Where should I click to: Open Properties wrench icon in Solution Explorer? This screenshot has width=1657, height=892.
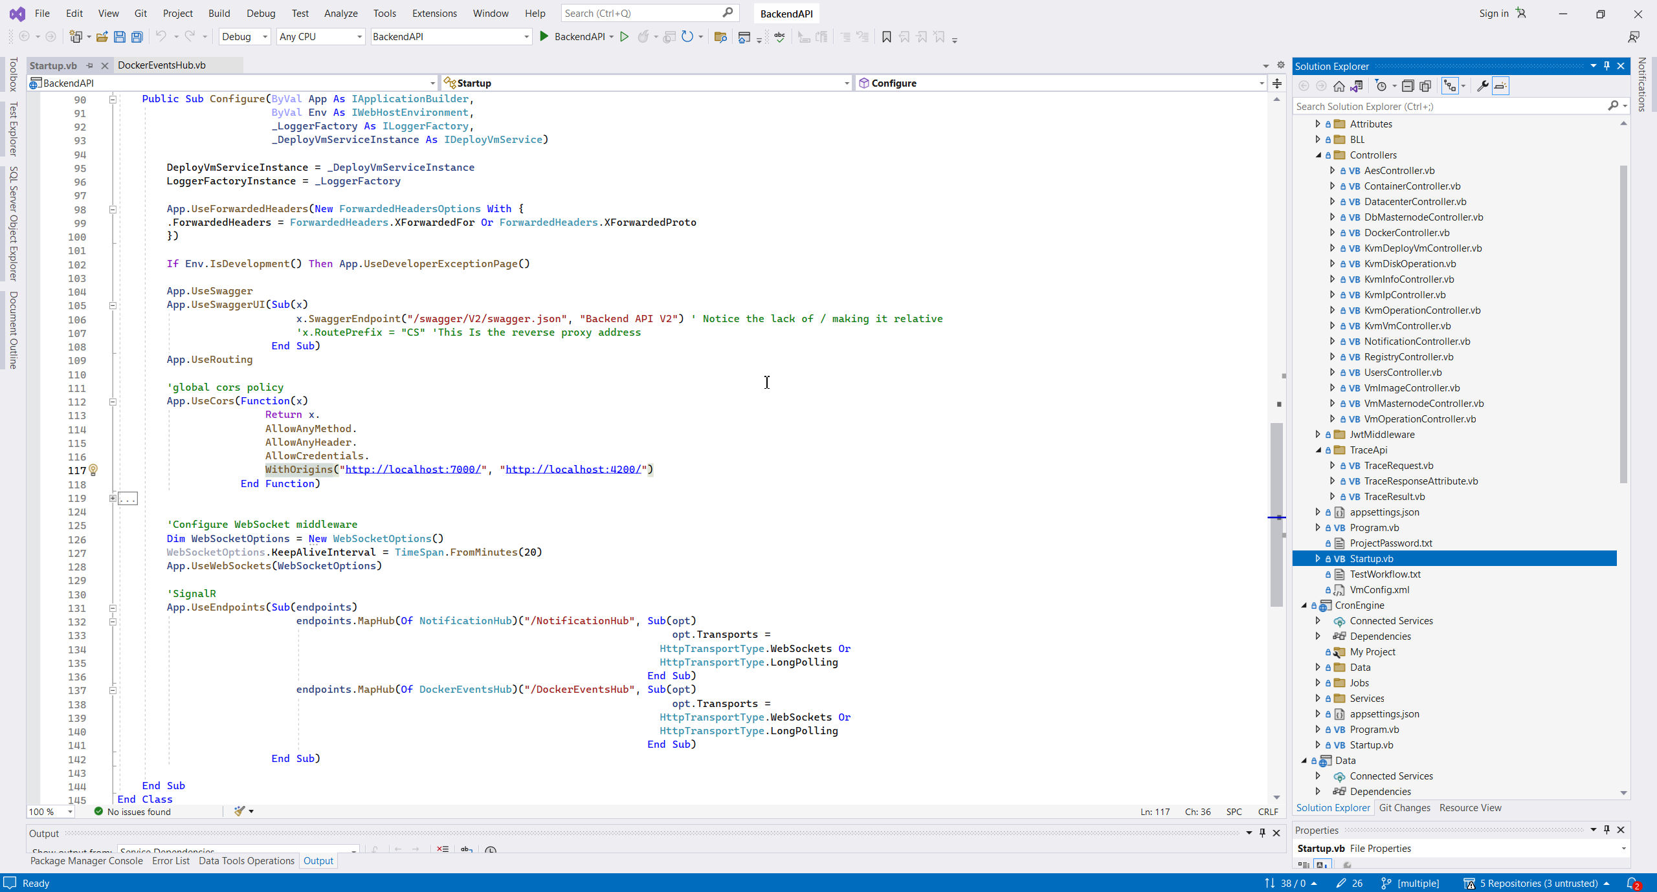pyautogui.click(x=1482, y=86)
